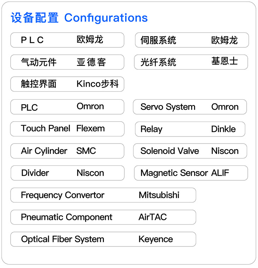The height and width of the screenshot is (268, 258).
Task: Select the PLC 欧姆龙 box
Action: tap(67, 40)
